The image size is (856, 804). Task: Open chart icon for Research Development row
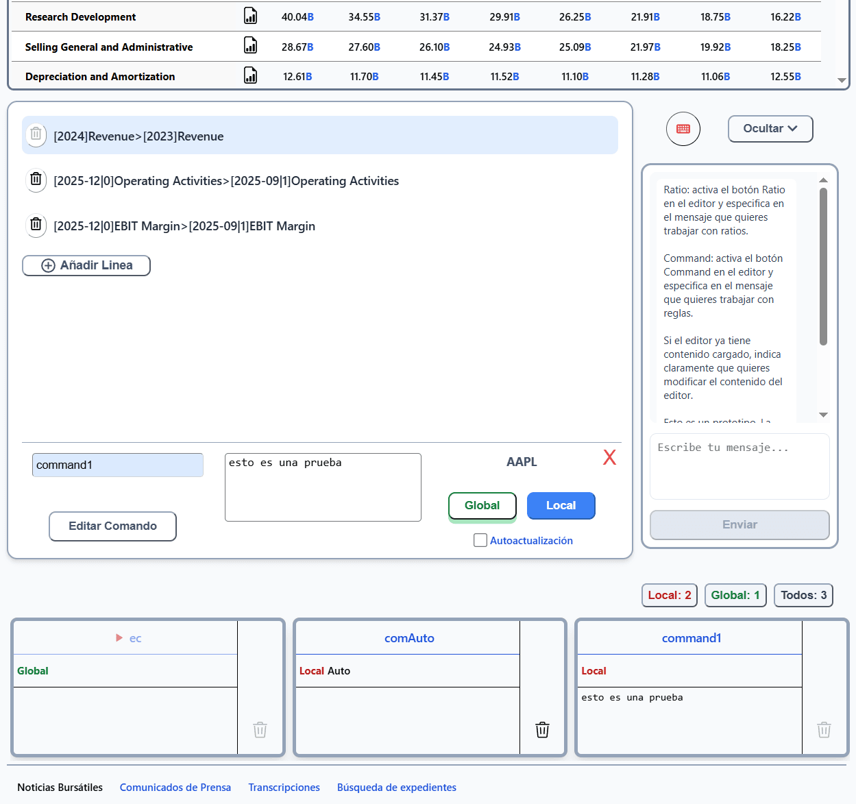251,16
